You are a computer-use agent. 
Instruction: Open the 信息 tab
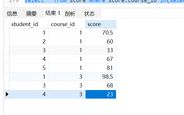15,13
